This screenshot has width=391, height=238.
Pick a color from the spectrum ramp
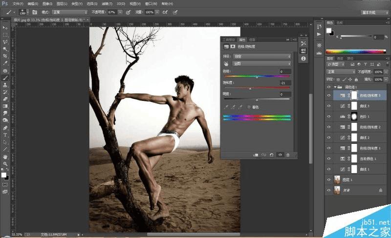[x=356, y=52]
